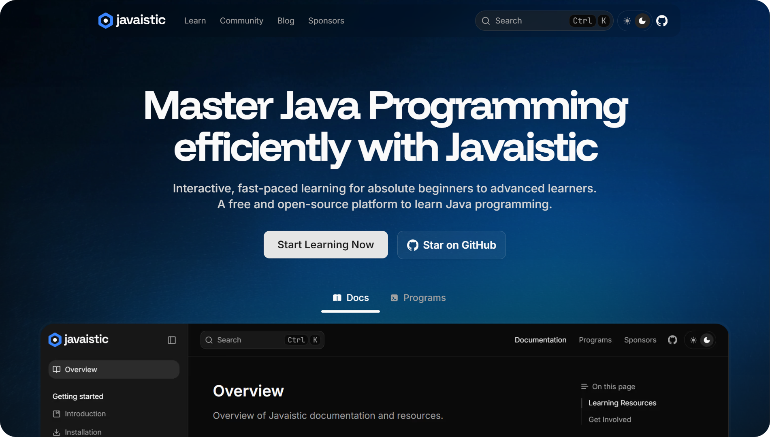The image size is (770, 437).
Task: Click the Start Learning Now button
Action: click(x=325, y=245)
